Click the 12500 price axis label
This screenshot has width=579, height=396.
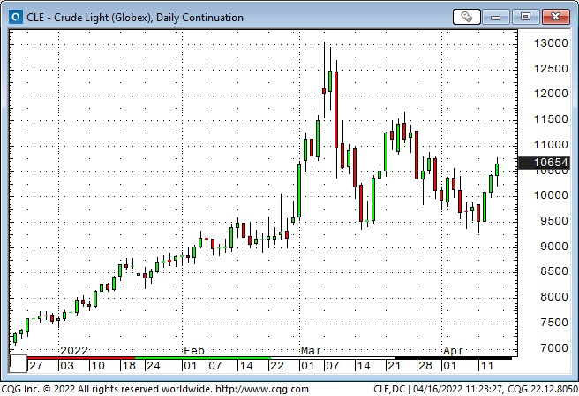coord(551,69)
